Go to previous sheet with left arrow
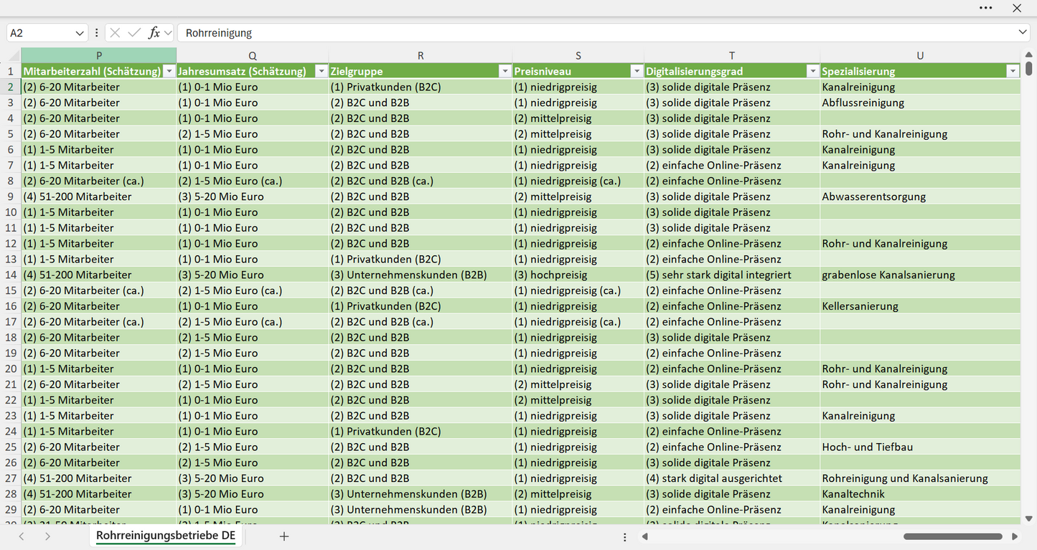The height and width of the screenshot is (550, 1037). (22, 536)
